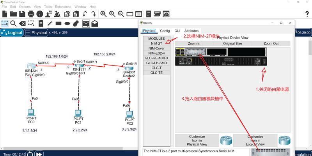
Task: Choose the Draw Ellipse tool
Action: coord(67,23)
